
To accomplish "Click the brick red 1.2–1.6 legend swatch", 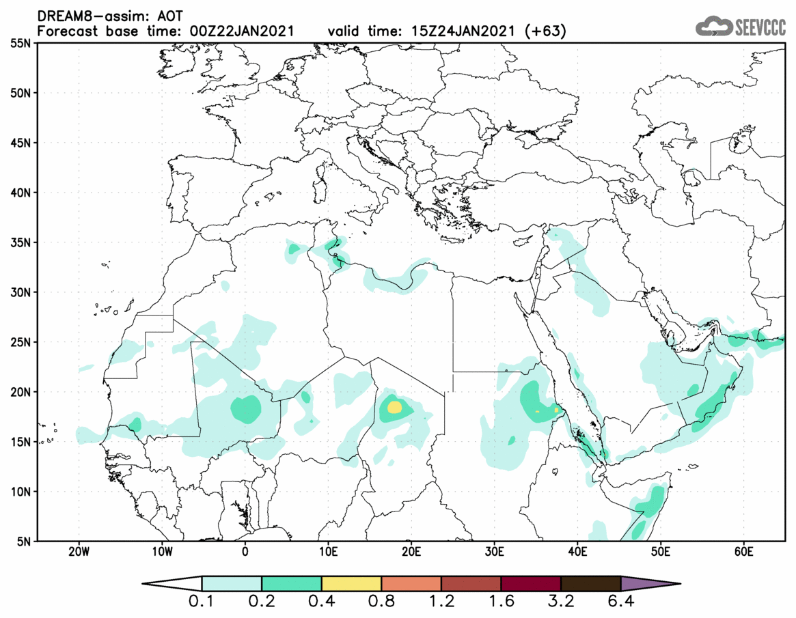I will tap(471, 583).
